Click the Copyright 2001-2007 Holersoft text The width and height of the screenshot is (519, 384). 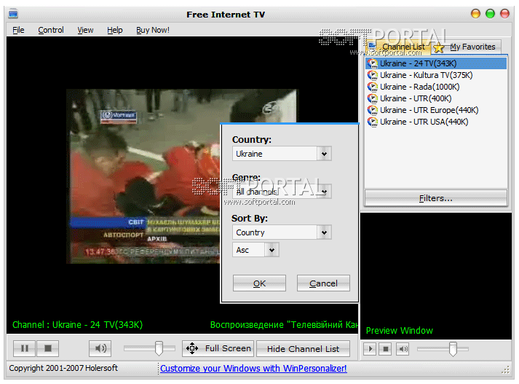(63, 368)
